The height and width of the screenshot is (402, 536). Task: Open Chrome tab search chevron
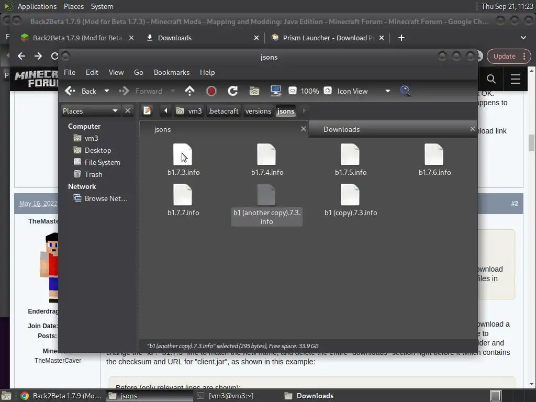click(x=523, y=38)
